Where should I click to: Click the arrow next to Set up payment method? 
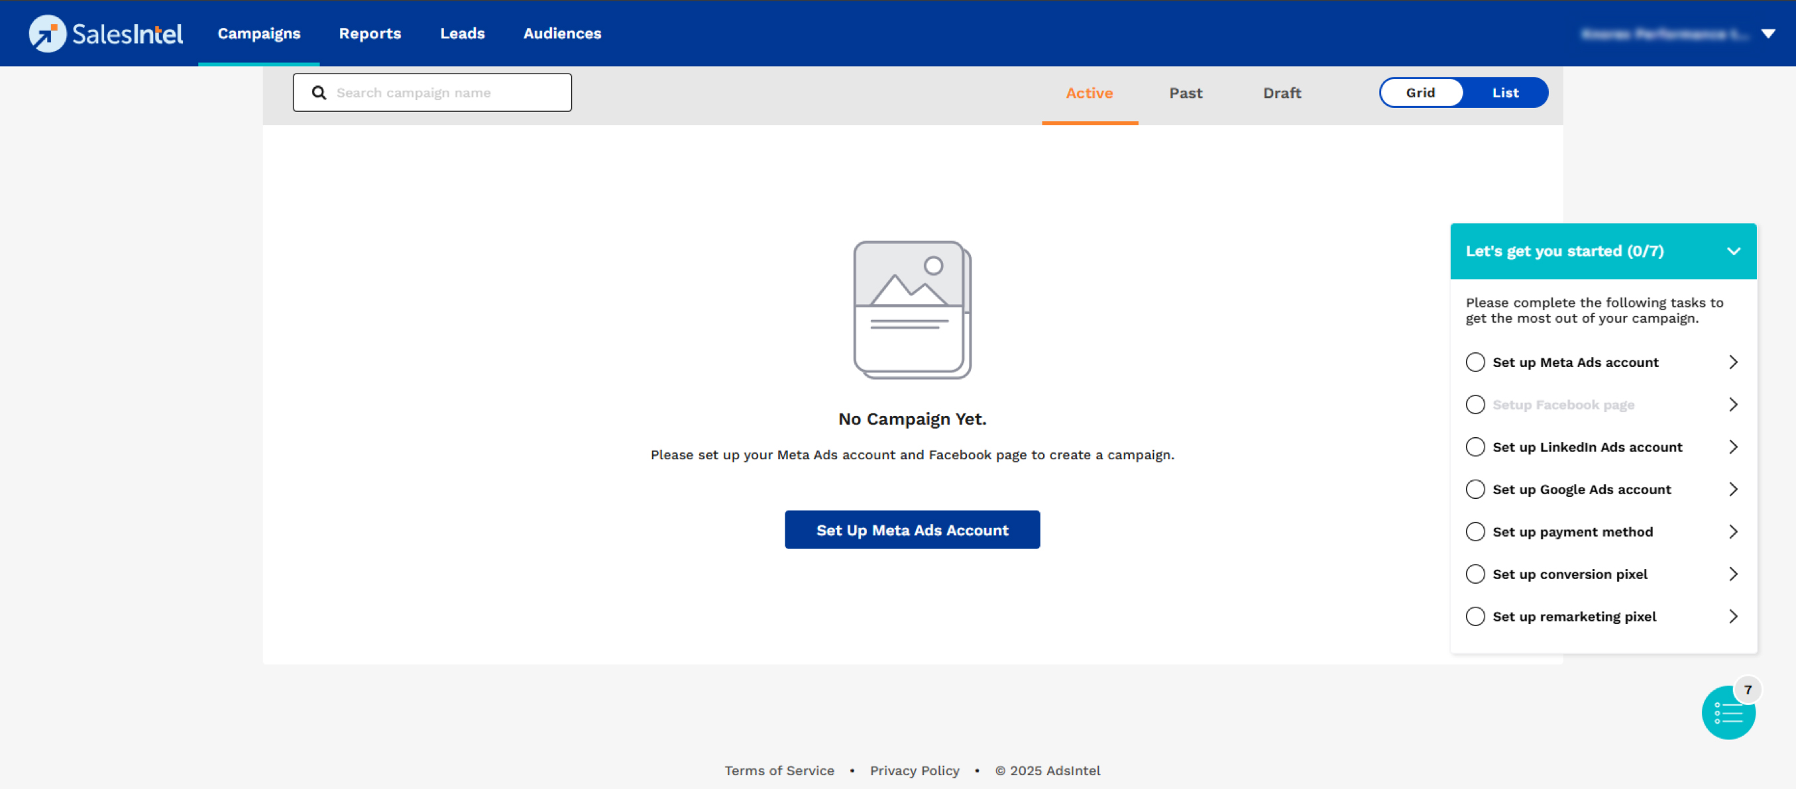click(x=1733, y=532)
